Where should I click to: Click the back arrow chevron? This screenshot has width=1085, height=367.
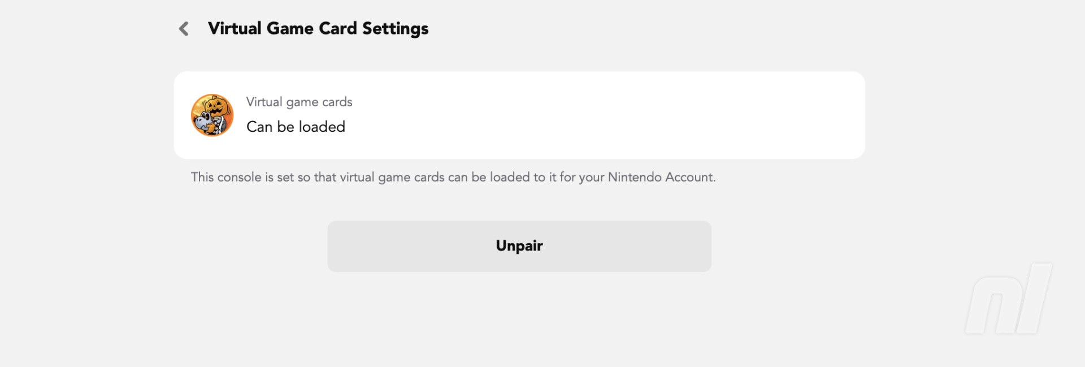click(x=184, y=29)
